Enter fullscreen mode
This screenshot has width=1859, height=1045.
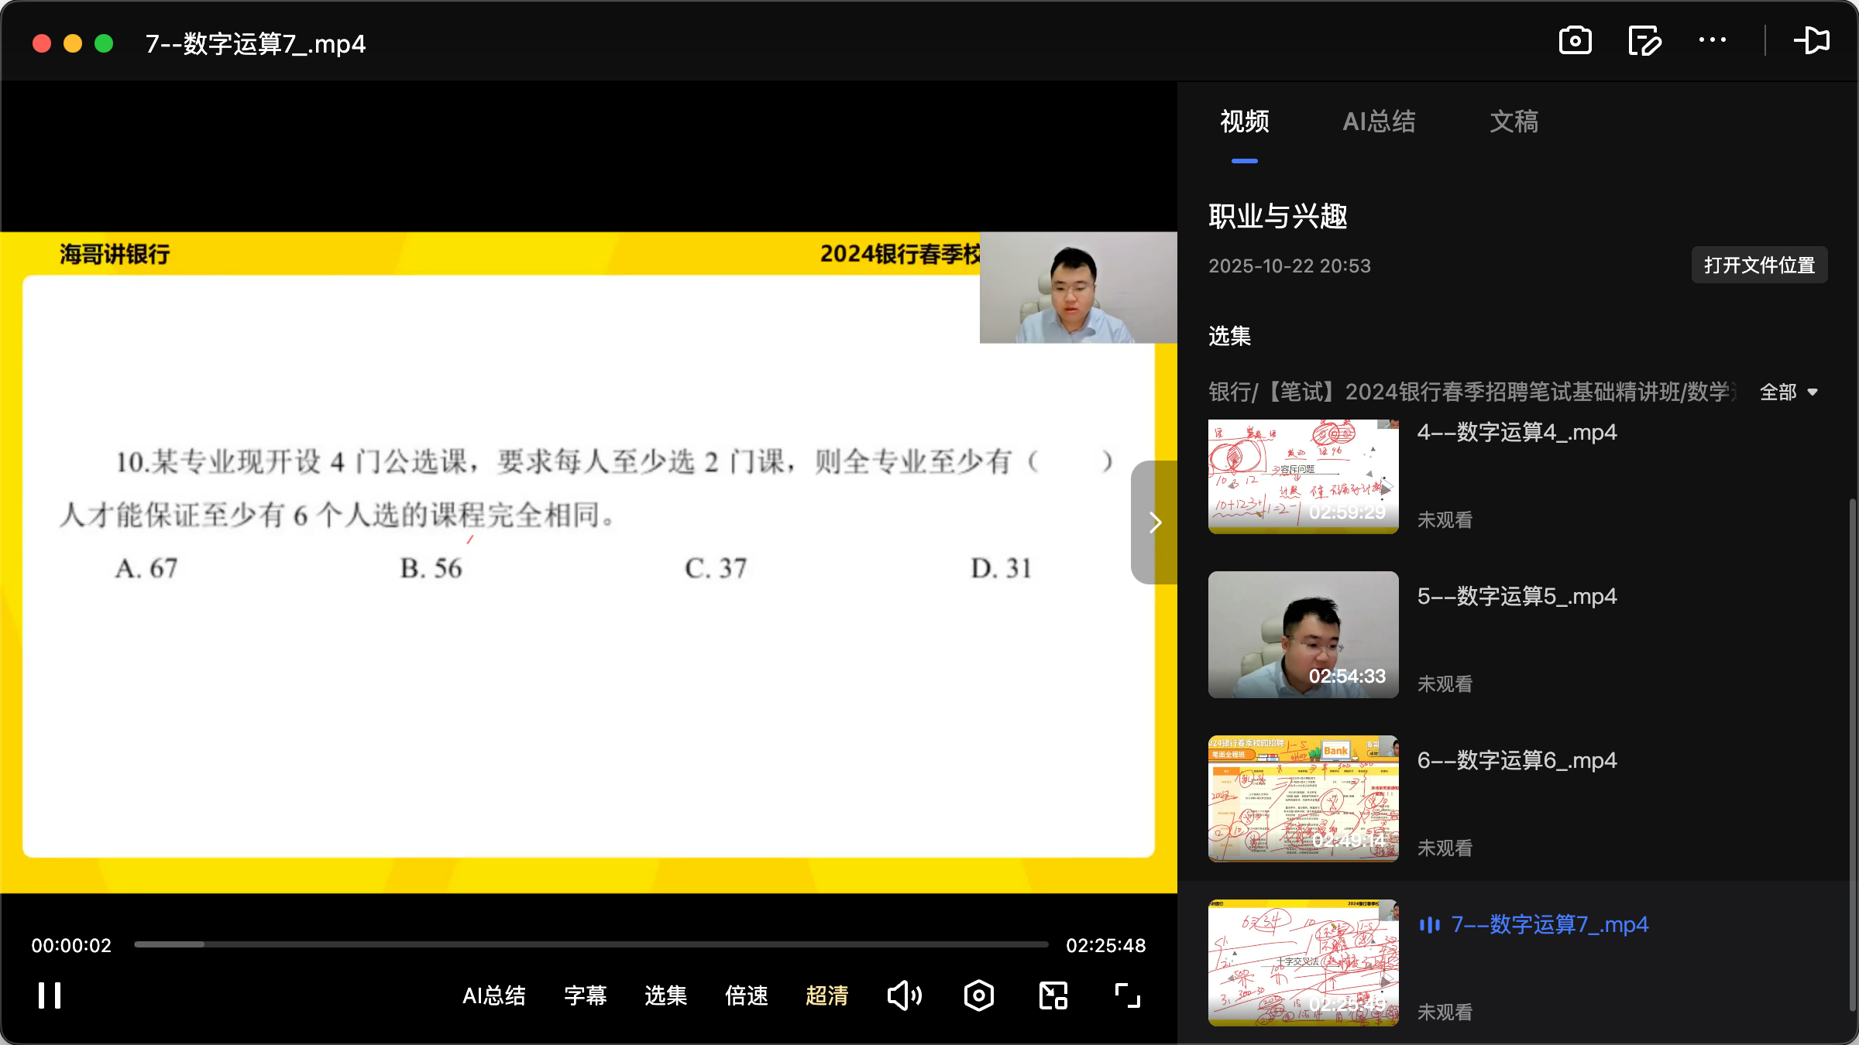pos(1126,995)
